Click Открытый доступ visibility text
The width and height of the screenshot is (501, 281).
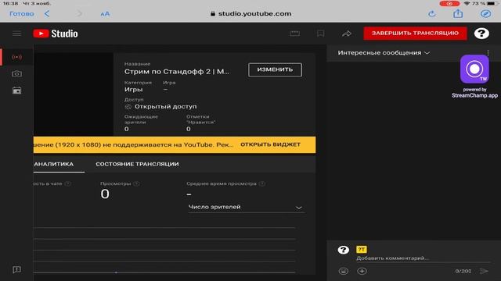[165, 106]
